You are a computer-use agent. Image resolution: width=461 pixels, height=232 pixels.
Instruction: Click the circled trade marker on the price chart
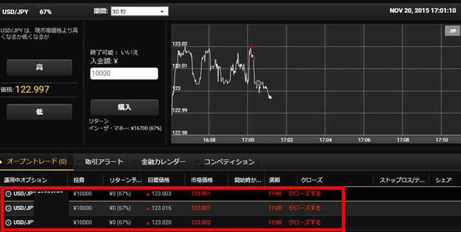pyautogui.click(x=258, y=84)
